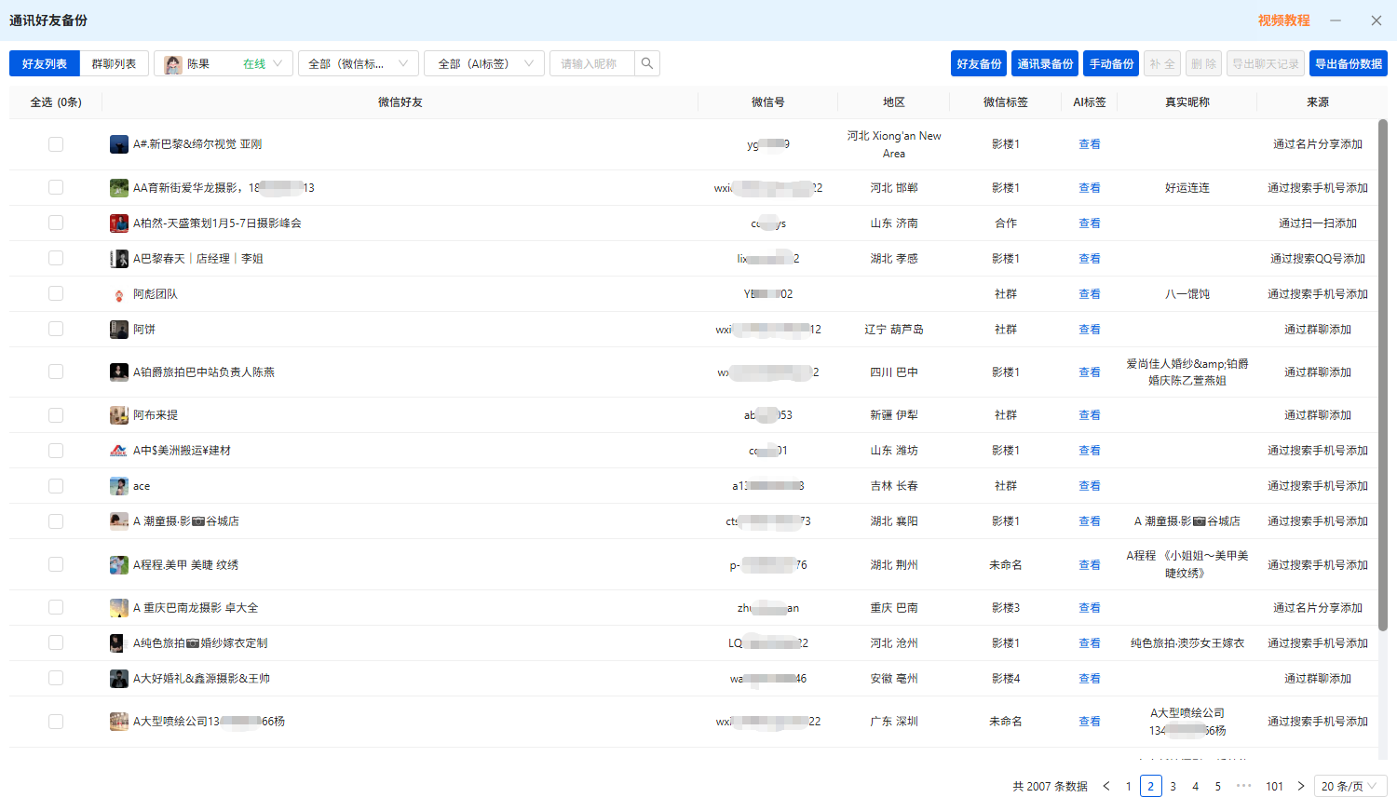Open avatar of A#.新巴黎&缔尔视觉 亚刚
The image size is (1397, 811).
pyautogui.click(x=119, y=144)
